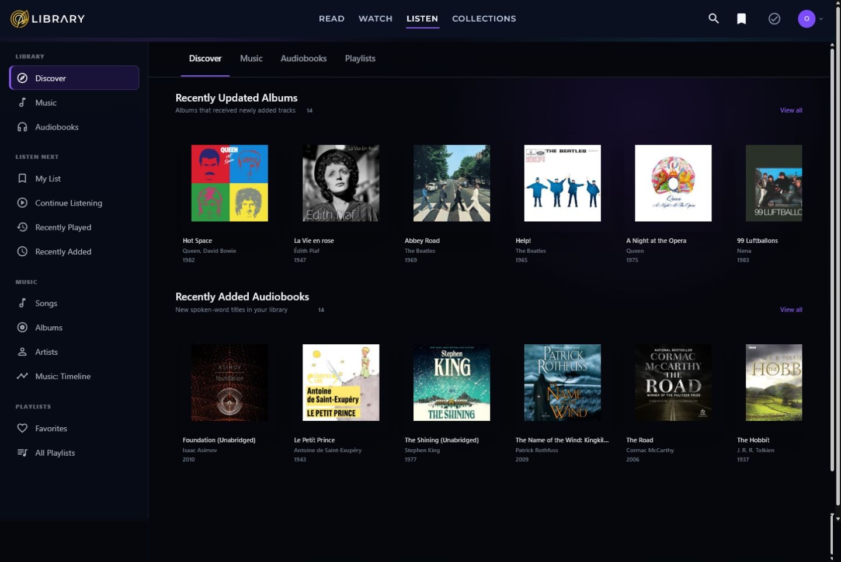This screenshot has height=562, width=841.
Task: Click the Continue Listening play icon
Action: 22,203
